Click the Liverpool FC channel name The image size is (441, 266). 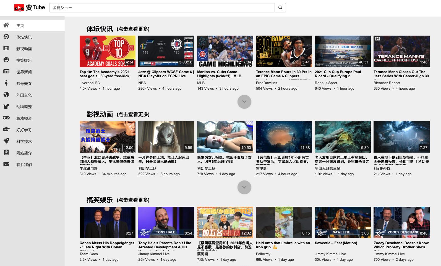click(90, 83)
